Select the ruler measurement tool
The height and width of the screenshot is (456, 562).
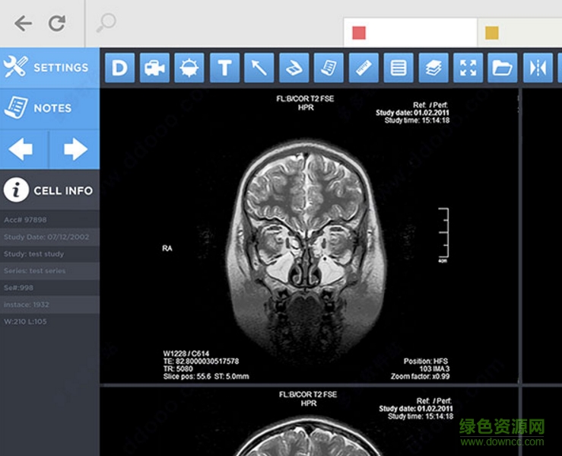coord(364,68)
